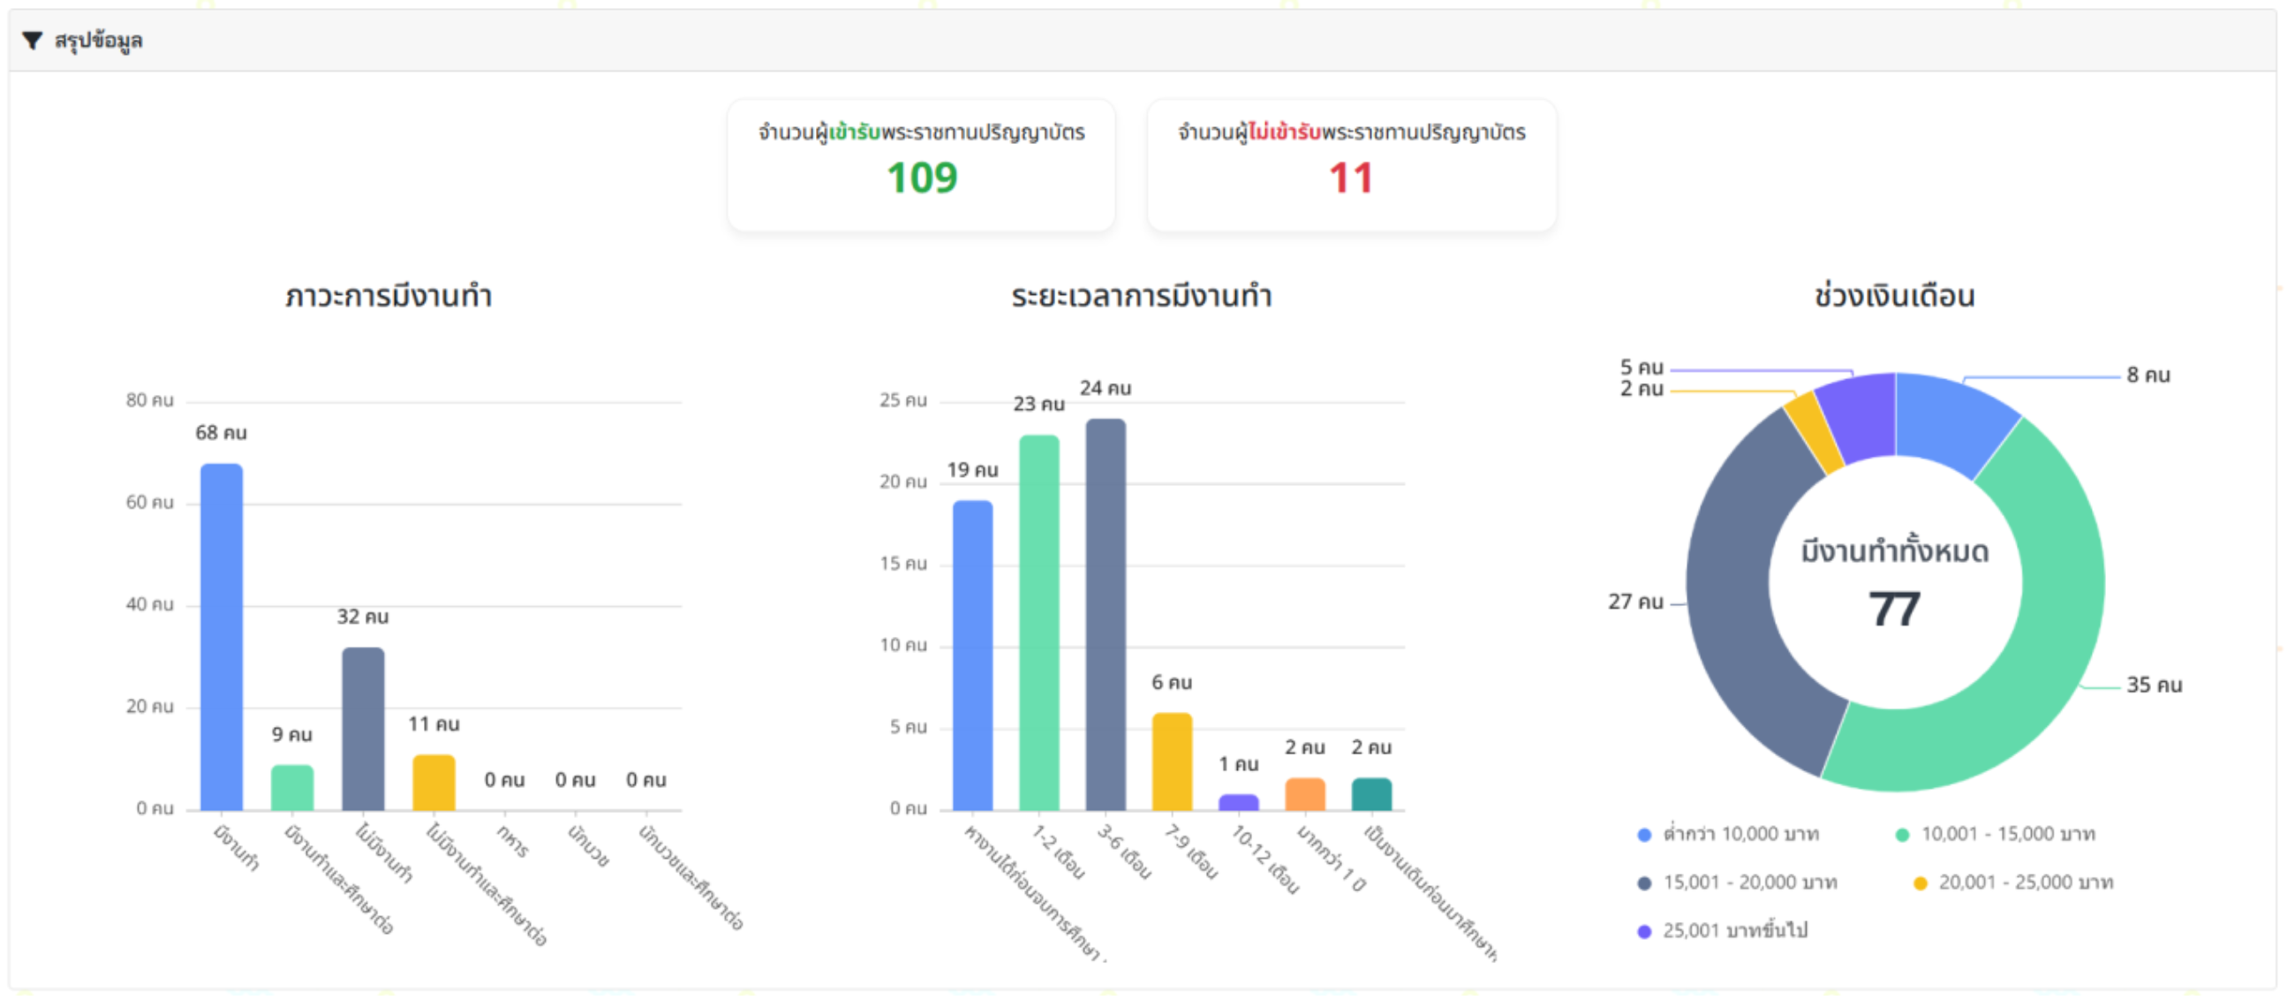Click the slate 24 คน bar
This screenshot has width=2287, height=1000.
[x=1106, y=615]
